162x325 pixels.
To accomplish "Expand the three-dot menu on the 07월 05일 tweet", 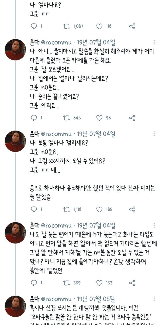I will pyautogui.click(x=154, y=299).
